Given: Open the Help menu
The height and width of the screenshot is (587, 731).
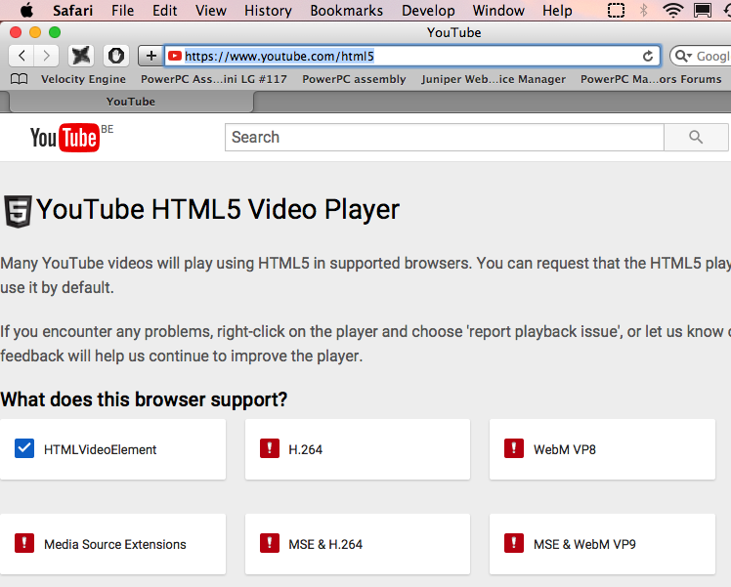Looking at the screenshot, I should [x=557, y=10].
